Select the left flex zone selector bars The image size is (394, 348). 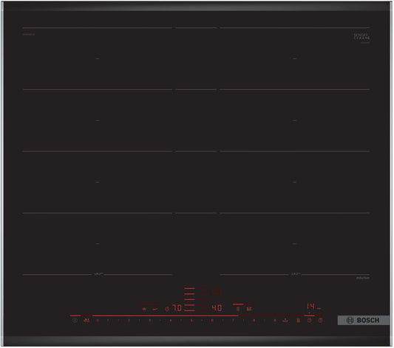(x=189, y=299)
